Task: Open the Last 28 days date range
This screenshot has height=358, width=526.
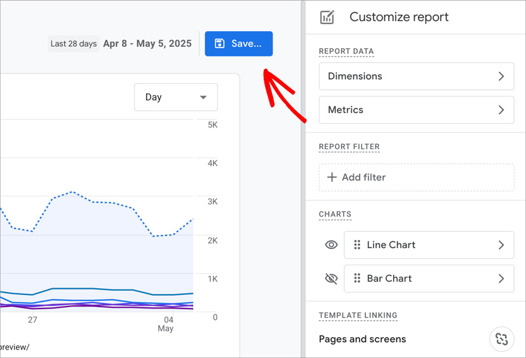Action: tap(74, 44)
